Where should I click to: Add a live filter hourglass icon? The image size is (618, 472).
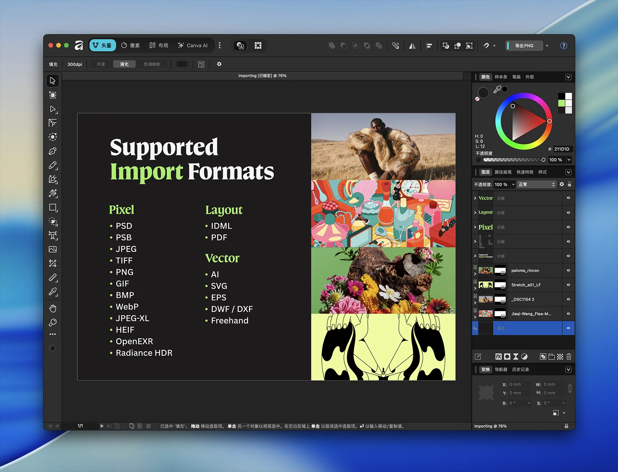pos(516,357)
